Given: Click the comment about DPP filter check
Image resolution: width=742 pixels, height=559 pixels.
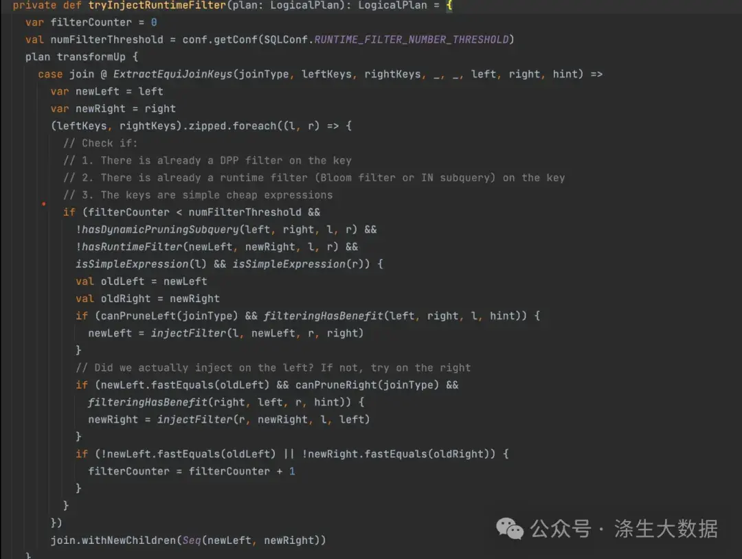Looking at the screenshot, I should pos(206,160).
